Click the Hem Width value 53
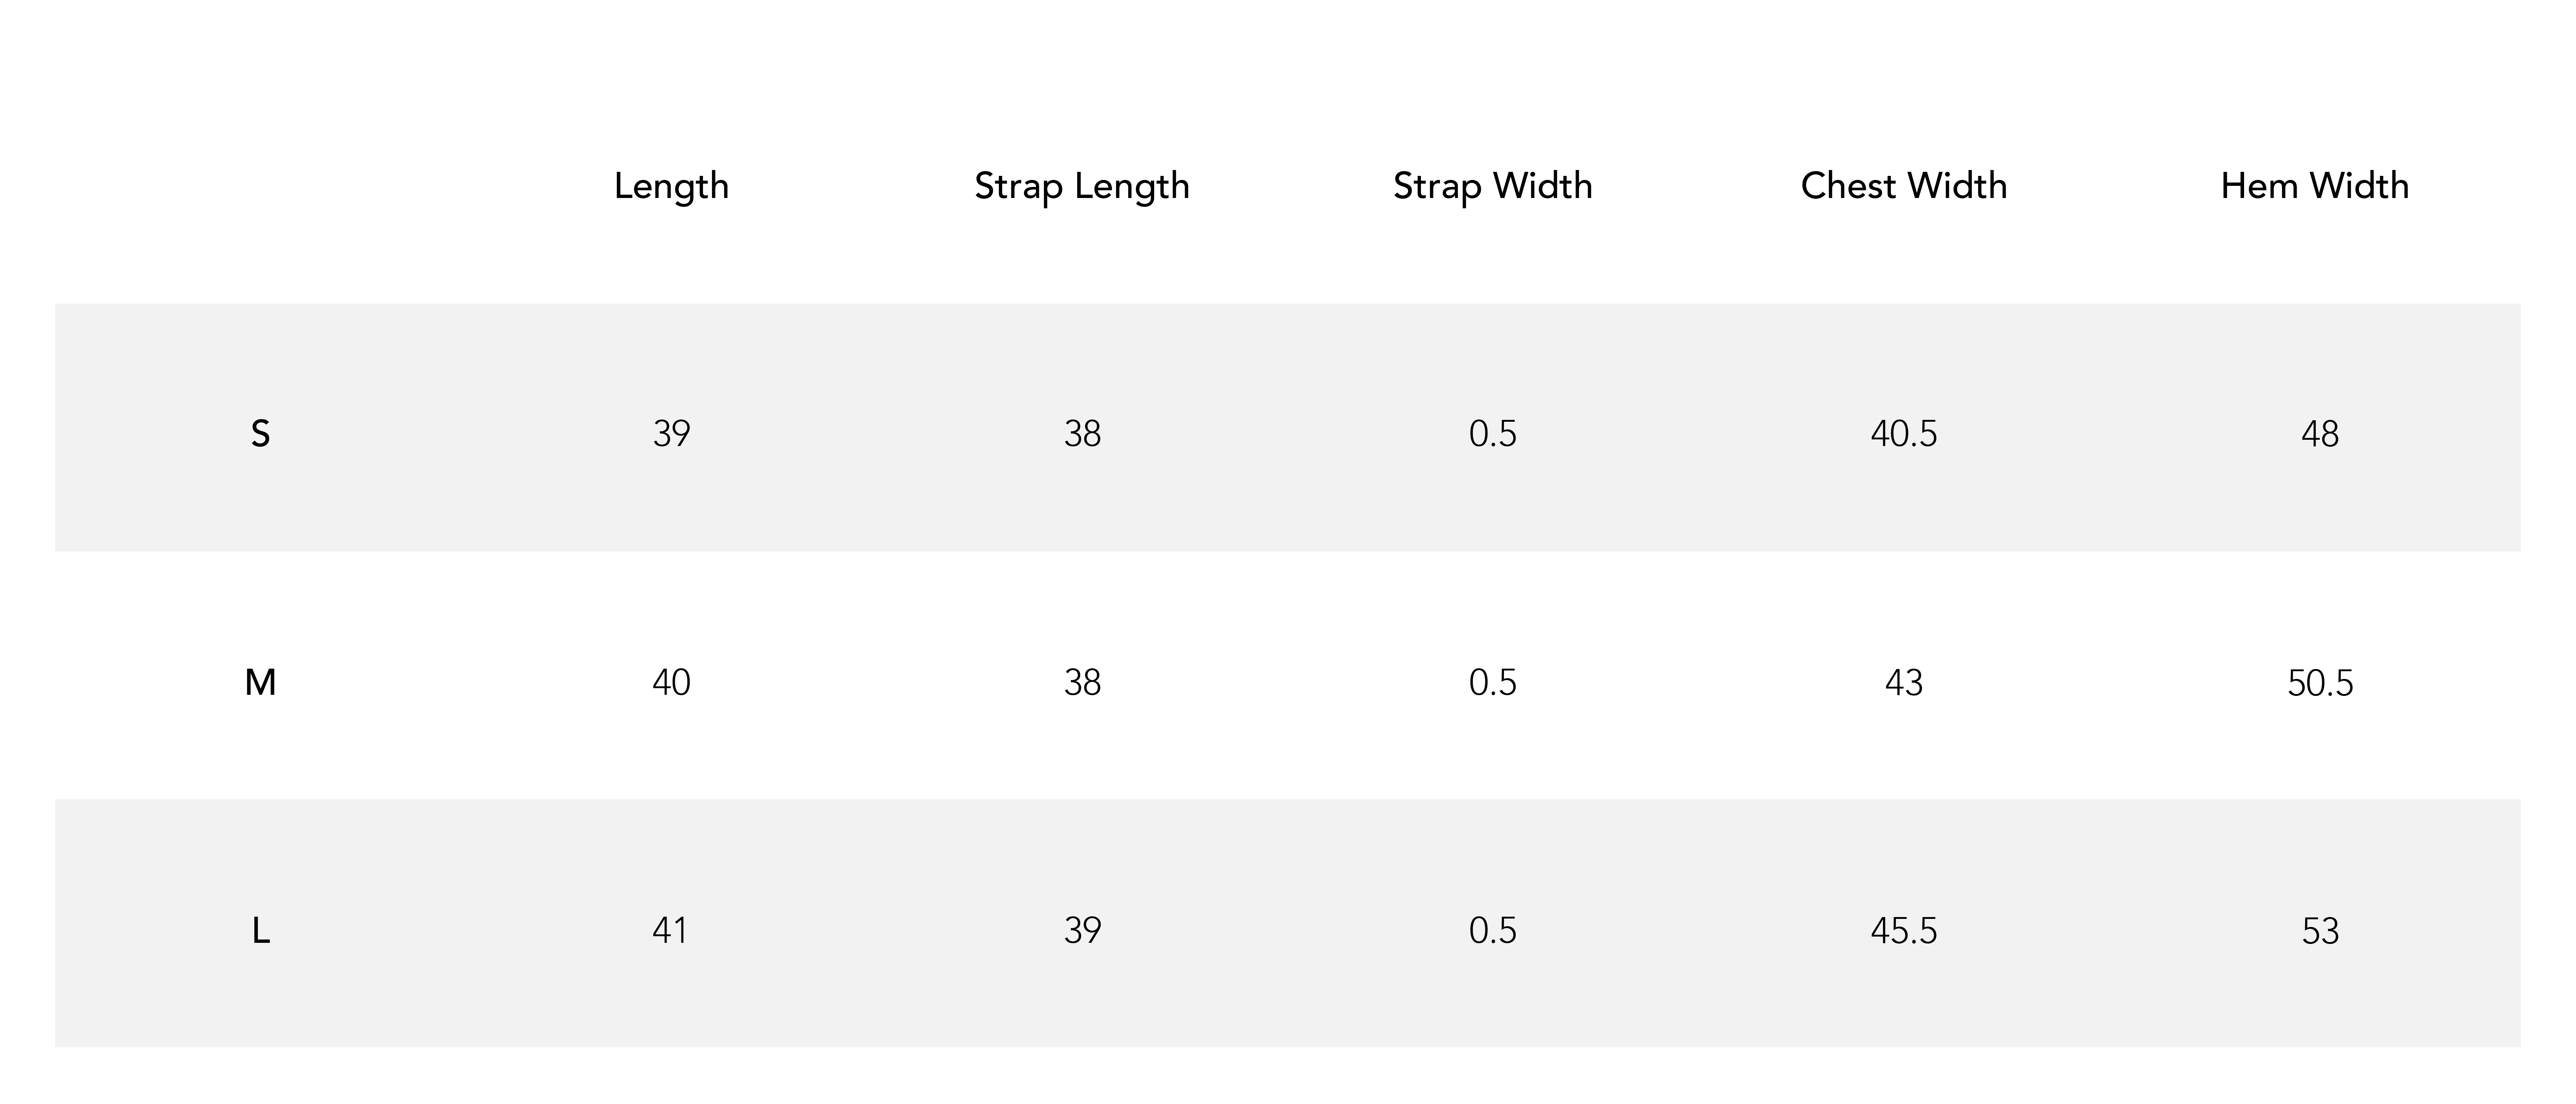2576x1104 pixels. (2320, 931)
